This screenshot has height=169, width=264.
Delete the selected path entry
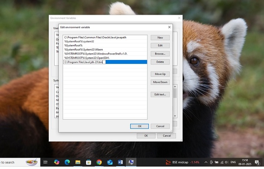click(160, 62)
